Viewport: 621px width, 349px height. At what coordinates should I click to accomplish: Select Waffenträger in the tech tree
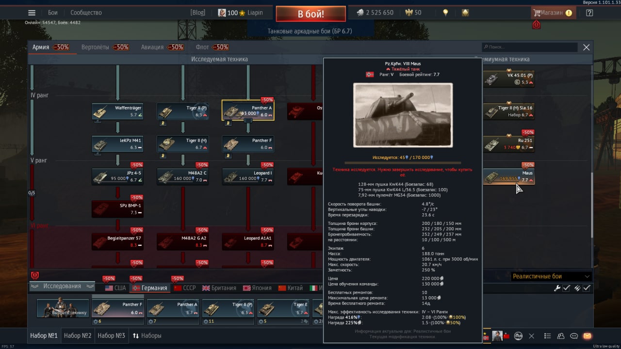(117, 111)
